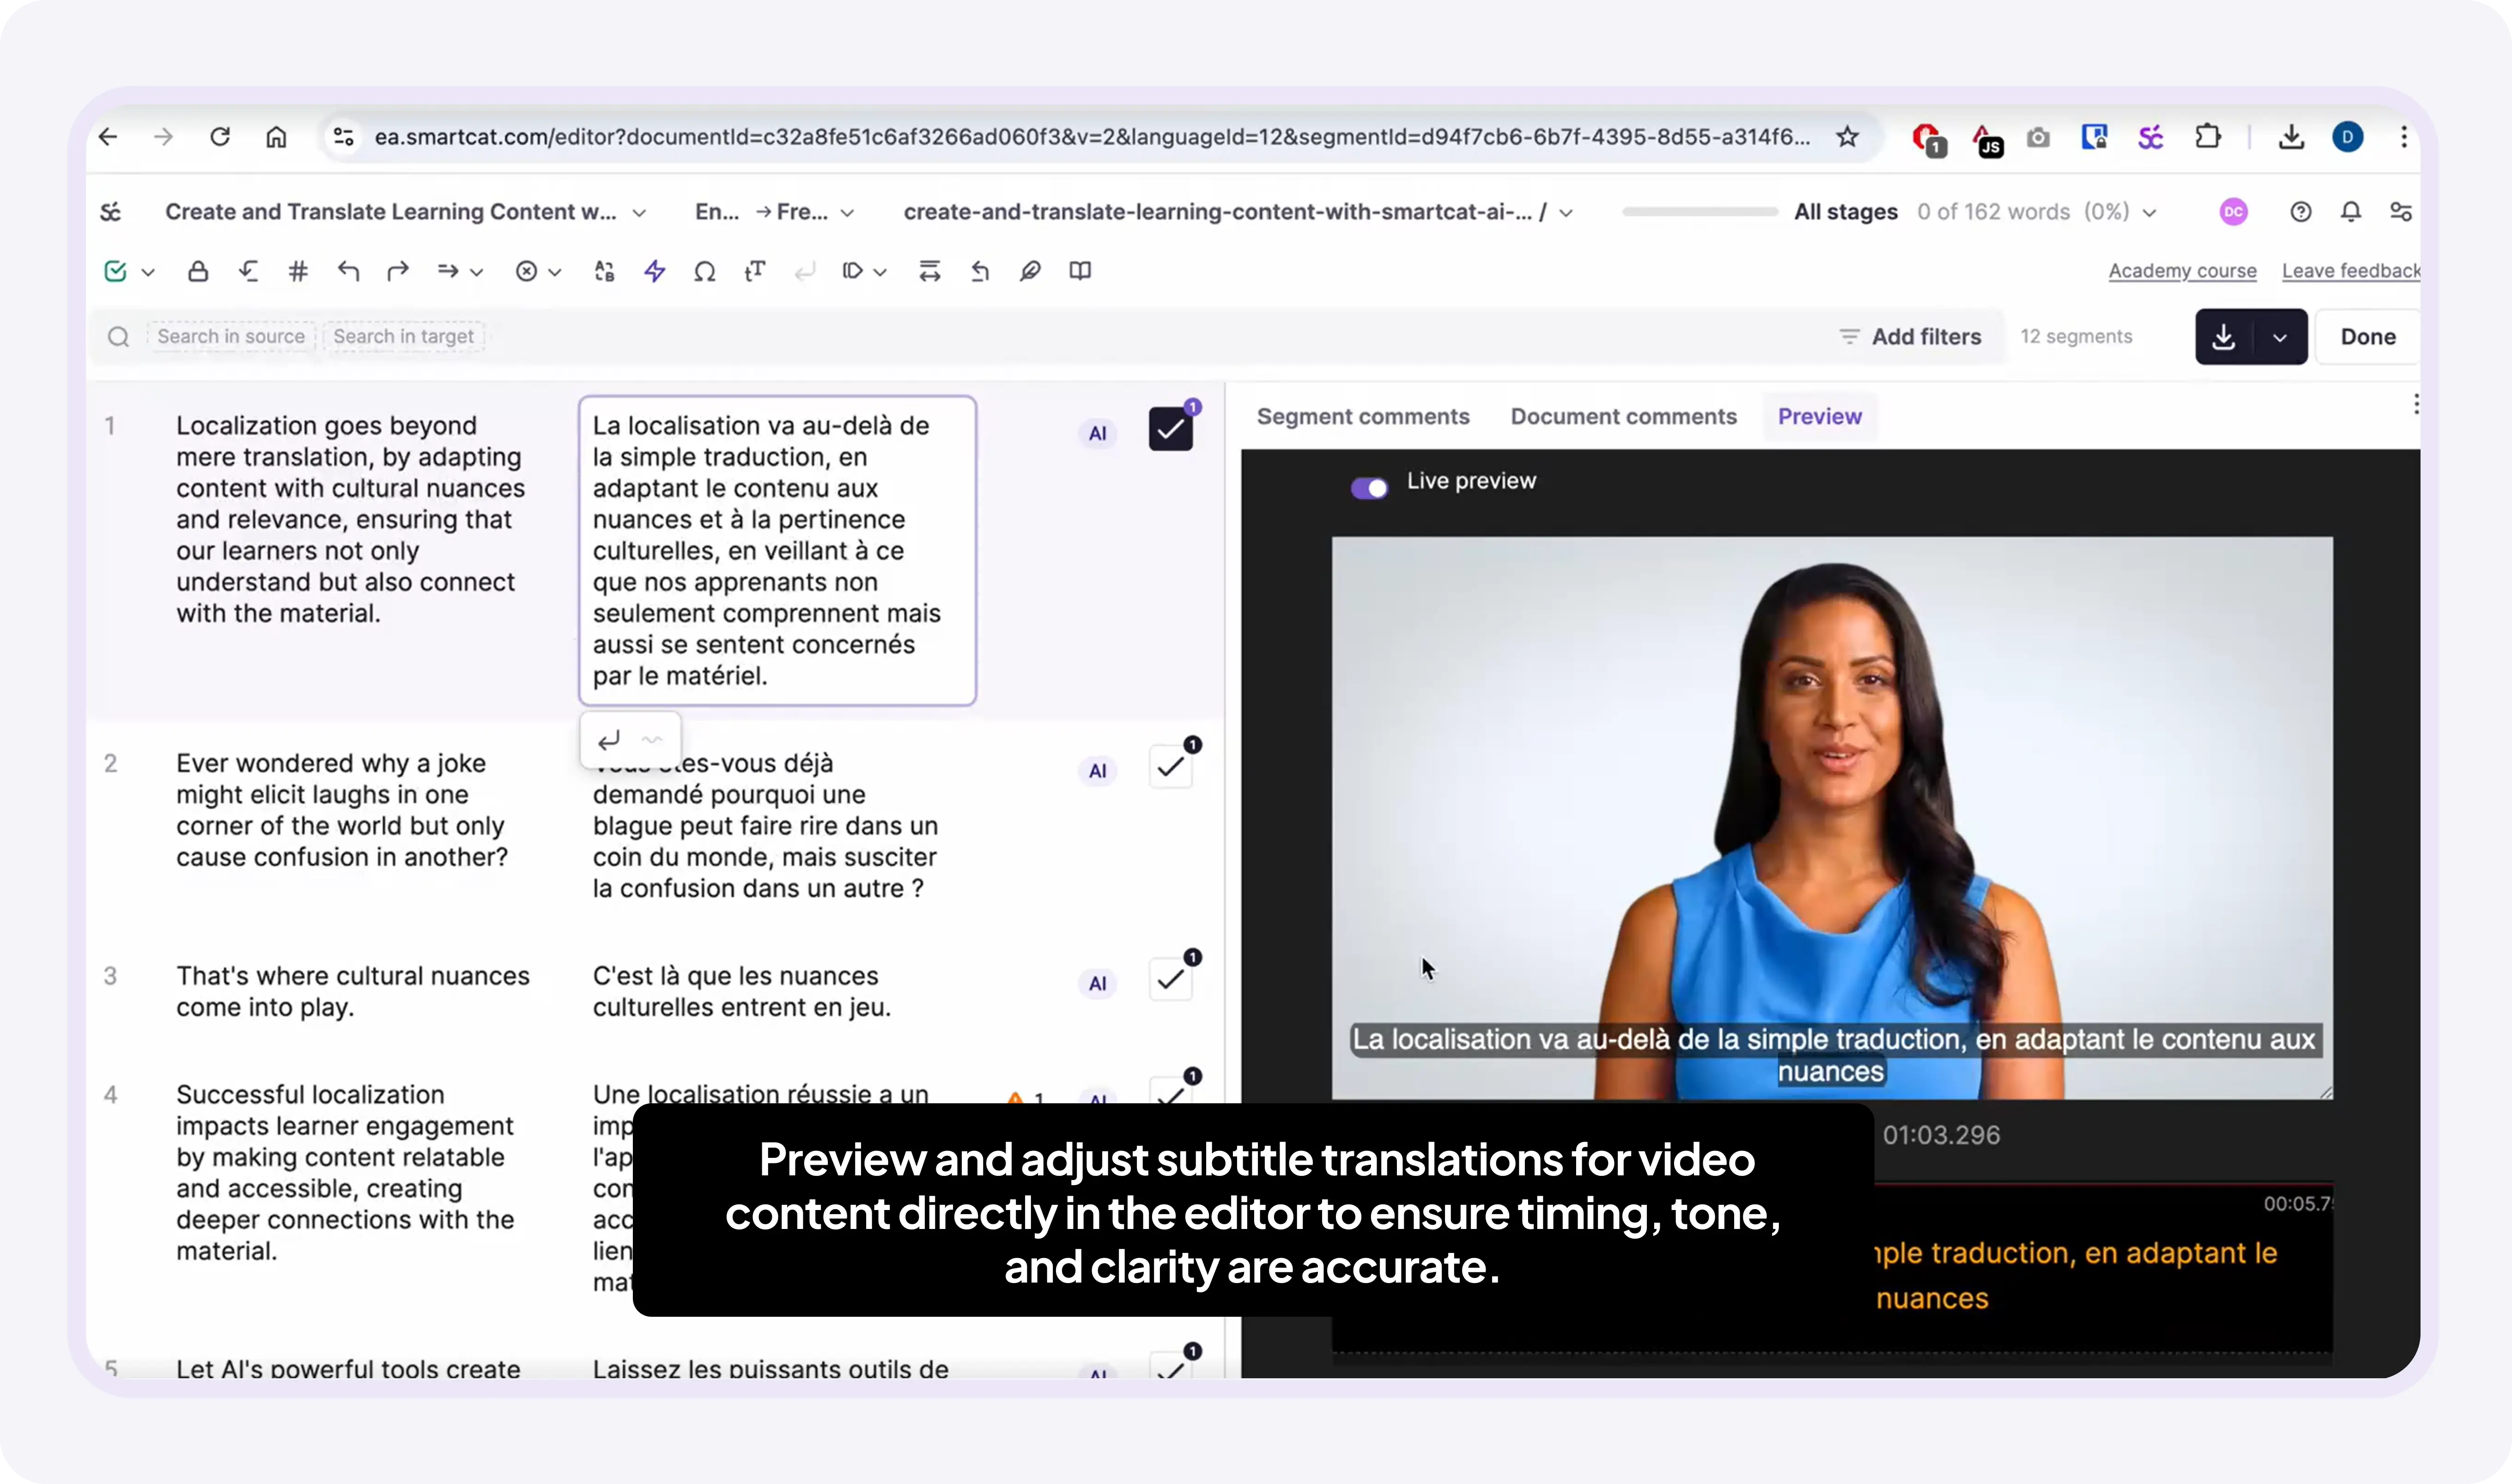
Task: Click the Done button
Action: (2368, 337)
